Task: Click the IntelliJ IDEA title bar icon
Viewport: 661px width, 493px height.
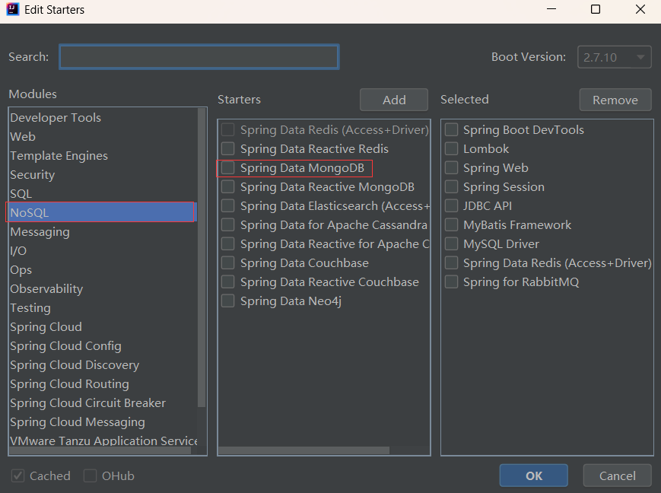Action: click(x=11, y=9)
